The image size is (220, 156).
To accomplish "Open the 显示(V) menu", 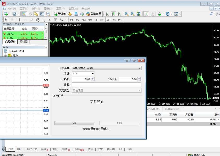I will pyautogui.click(x=24, y=9).
